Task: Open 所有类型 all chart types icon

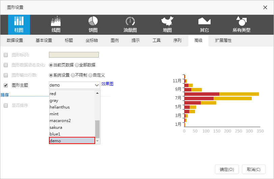Action: [x=242, y=25]
